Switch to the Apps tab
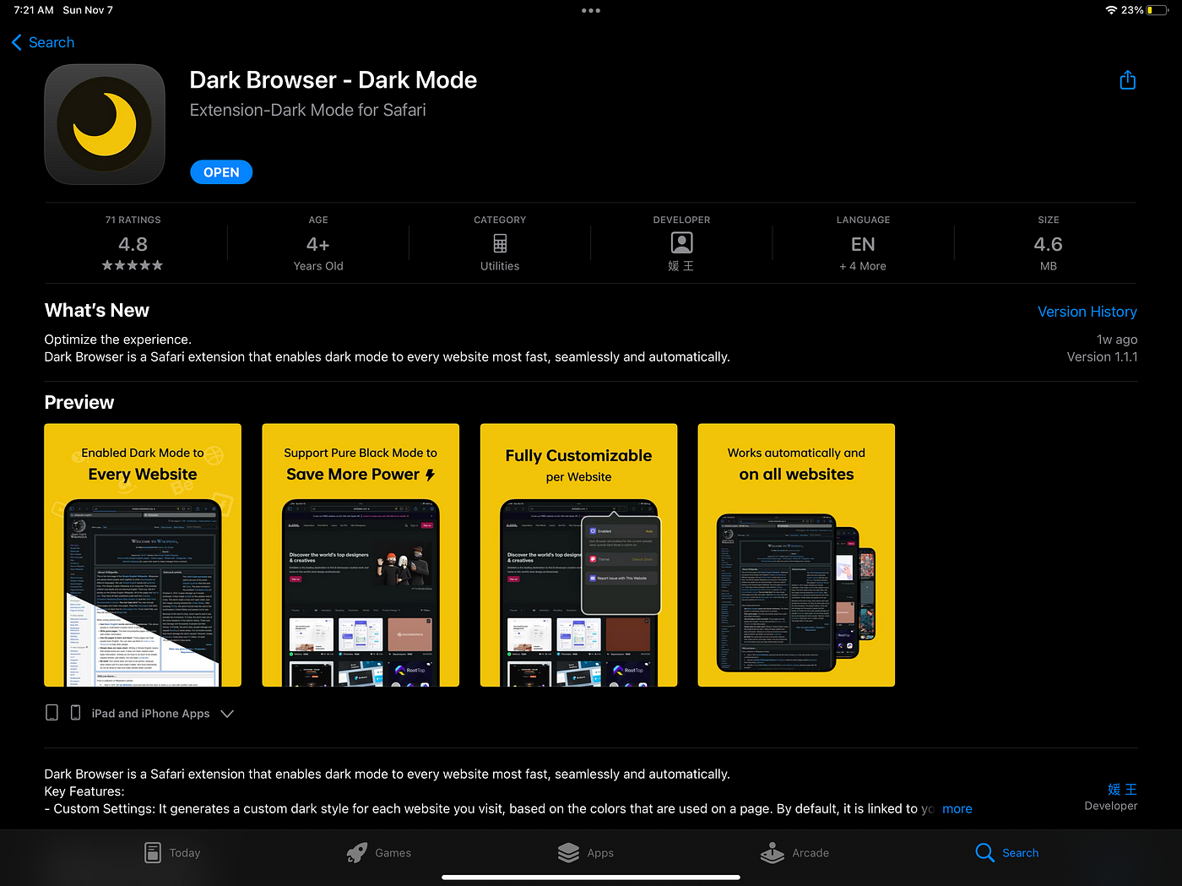This screenshot has height=886, width=1182. [585, 852]
